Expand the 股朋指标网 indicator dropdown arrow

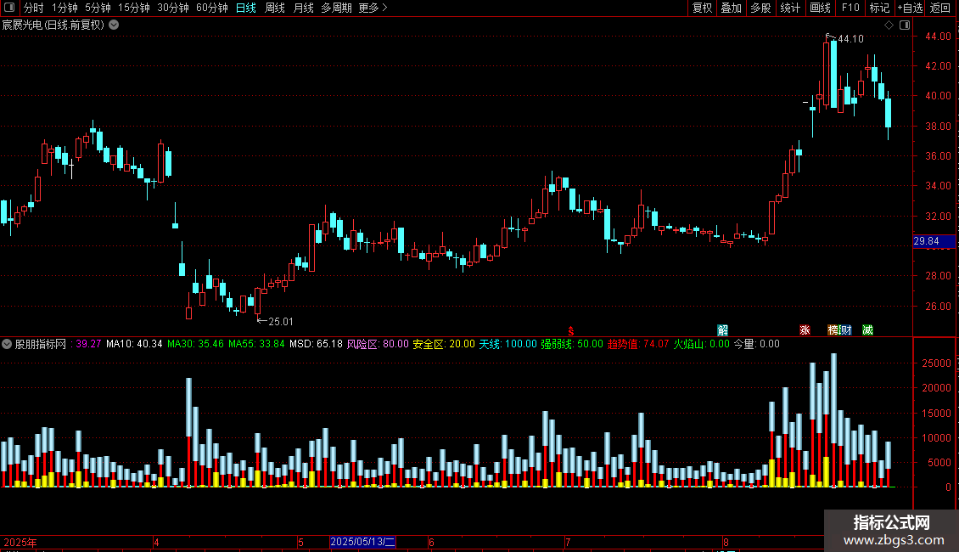pos(7,344)
